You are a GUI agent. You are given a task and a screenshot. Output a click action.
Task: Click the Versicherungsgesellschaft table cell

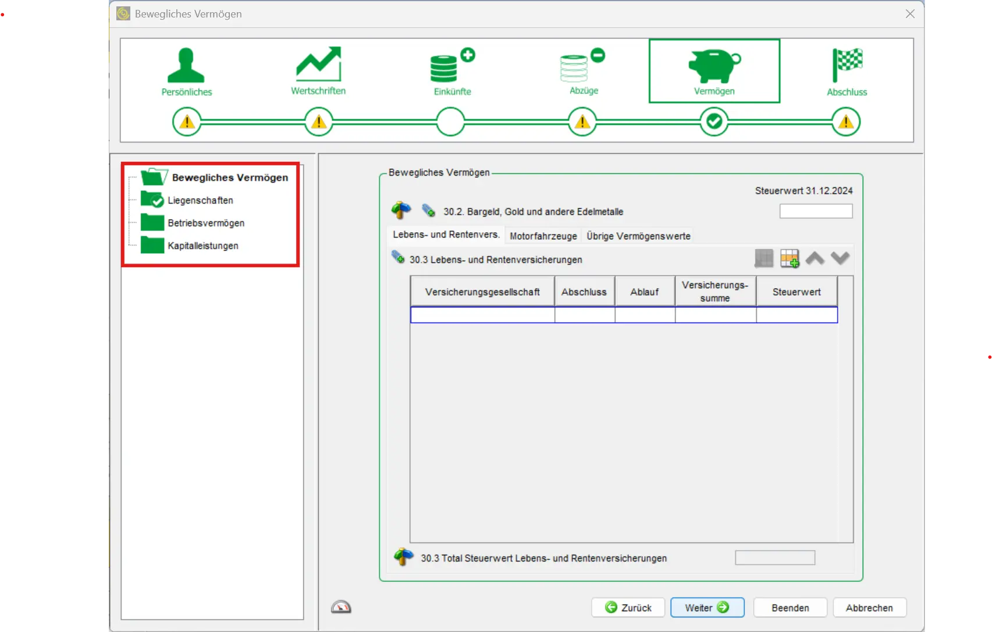[x=482, y=315]
